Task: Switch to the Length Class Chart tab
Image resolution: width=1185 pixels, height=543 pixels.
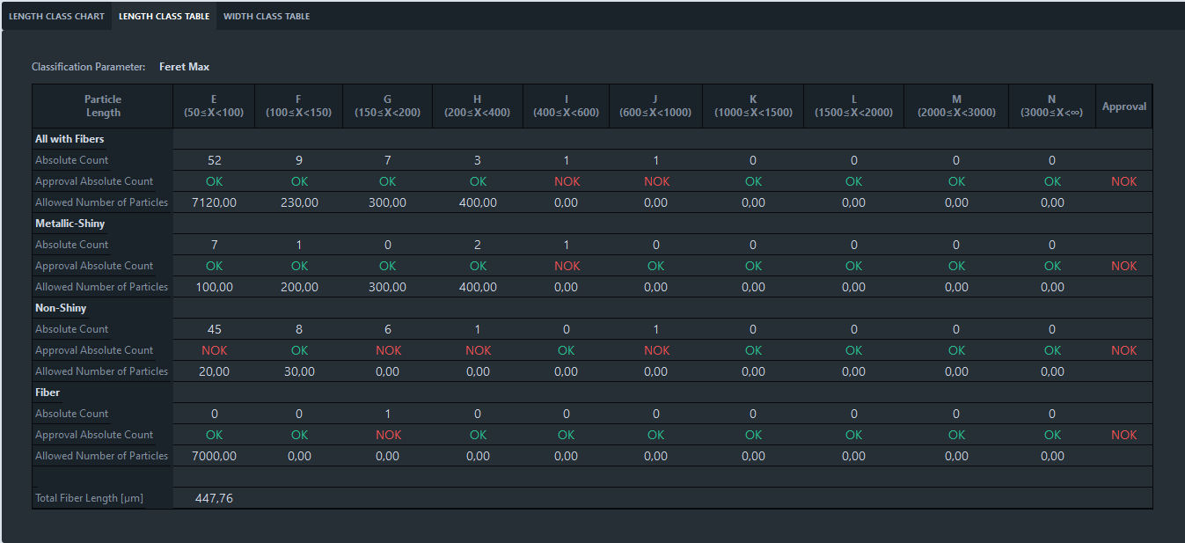Action: (56, 16)
